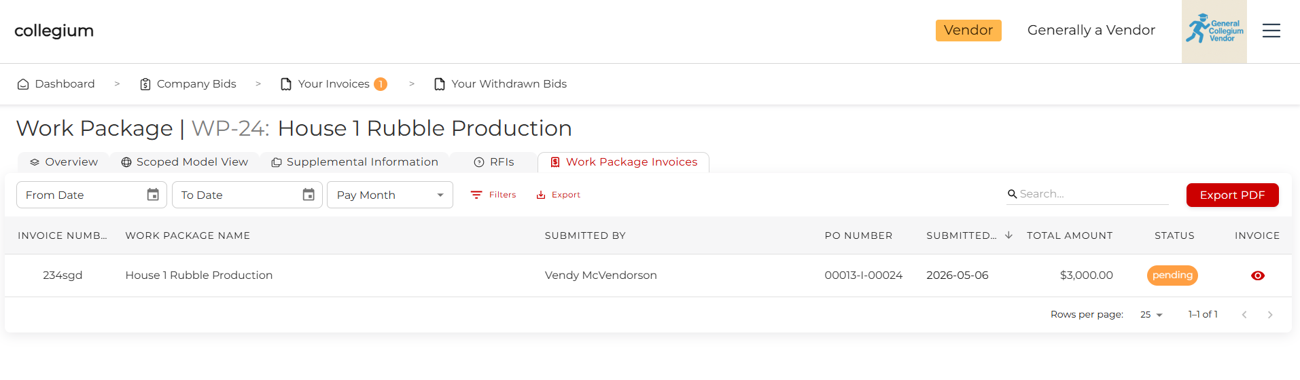This screenshot has width=1300, height=380.
Task: Open Your Invoices
Action: click(x=334, y=84)
